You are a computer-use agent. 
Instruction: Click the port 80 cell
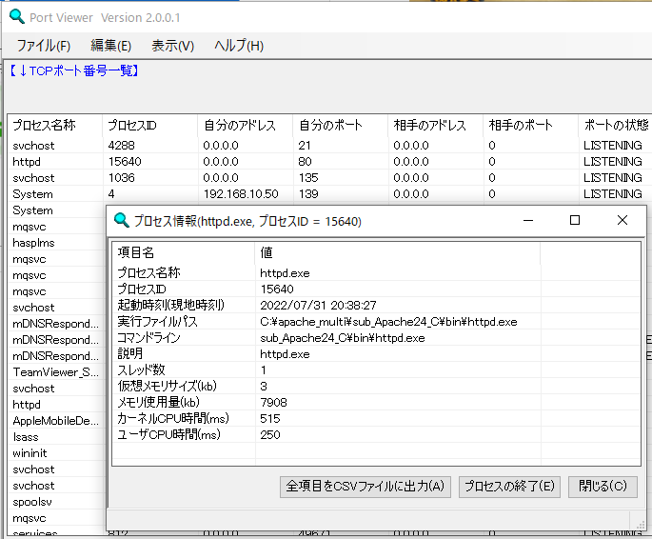[x=305, y=161]
